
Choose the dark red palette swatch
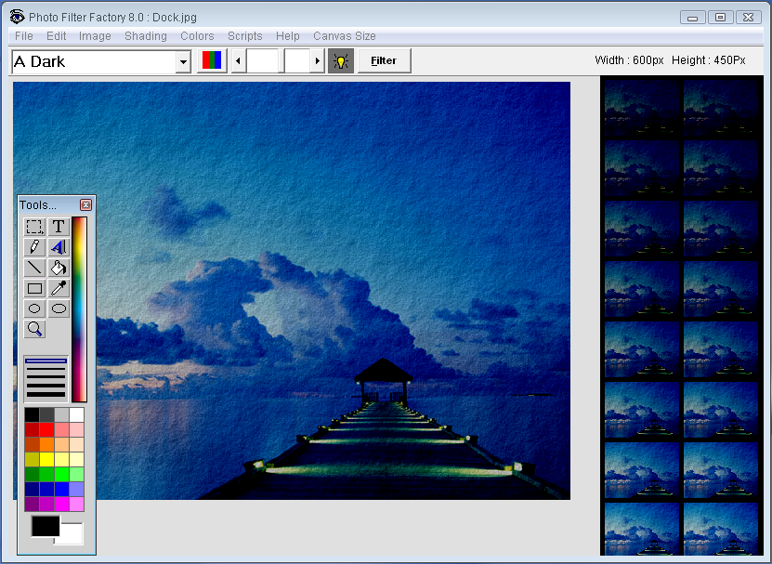tap(32, 429)
